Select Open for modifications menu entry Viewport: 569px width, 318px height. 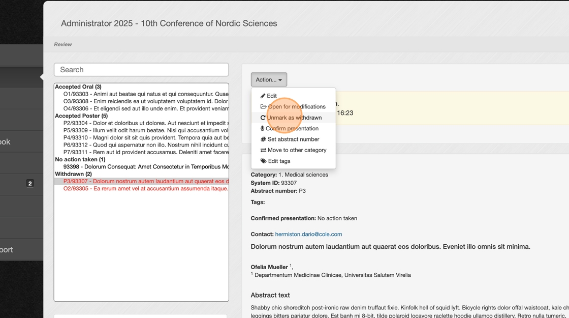pyautogui.click(x=293, y=106)
